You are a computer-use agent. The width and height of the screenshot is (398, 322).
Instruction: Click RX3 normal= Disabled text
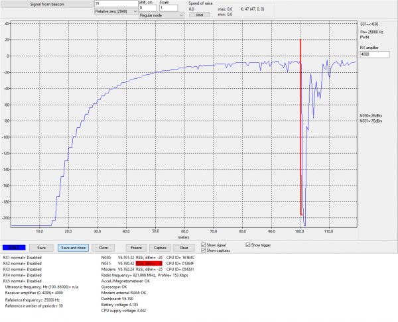(23, 269)
